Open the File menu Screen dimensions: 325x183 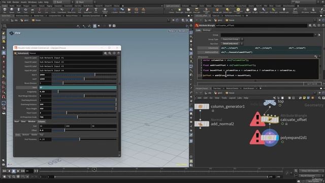coord(4,2)
